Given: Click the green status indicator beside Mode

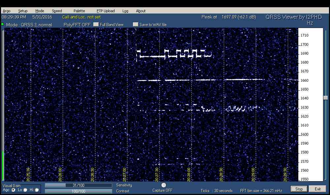Looking at the screenshot, I should tap(2, 24).
